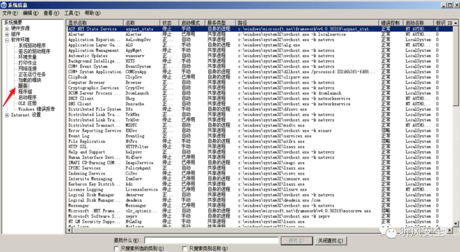Enable 只搜索类别名称 checkbox

pos(184,249)
